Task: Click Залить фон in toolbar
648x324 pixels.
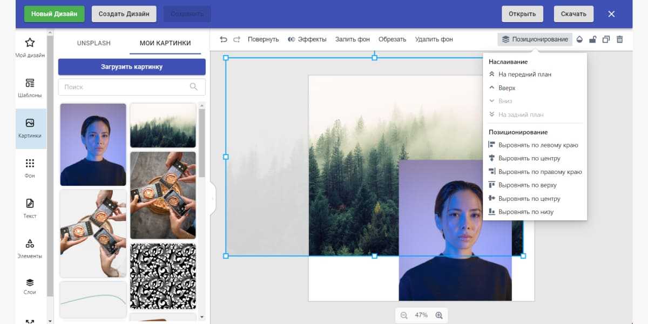Action: pos(352,39)
